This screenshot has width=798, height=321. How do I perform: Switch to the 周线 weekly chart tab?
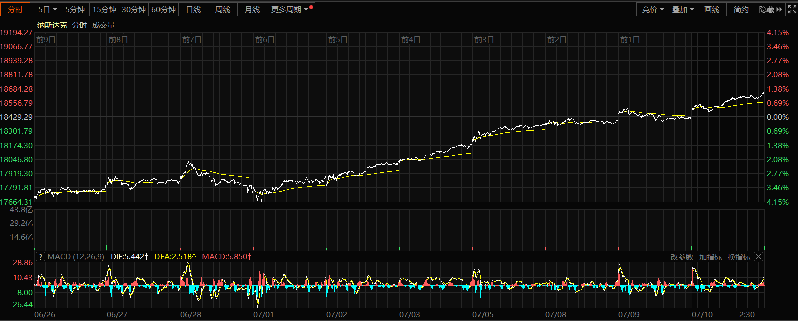click(223, 9)
